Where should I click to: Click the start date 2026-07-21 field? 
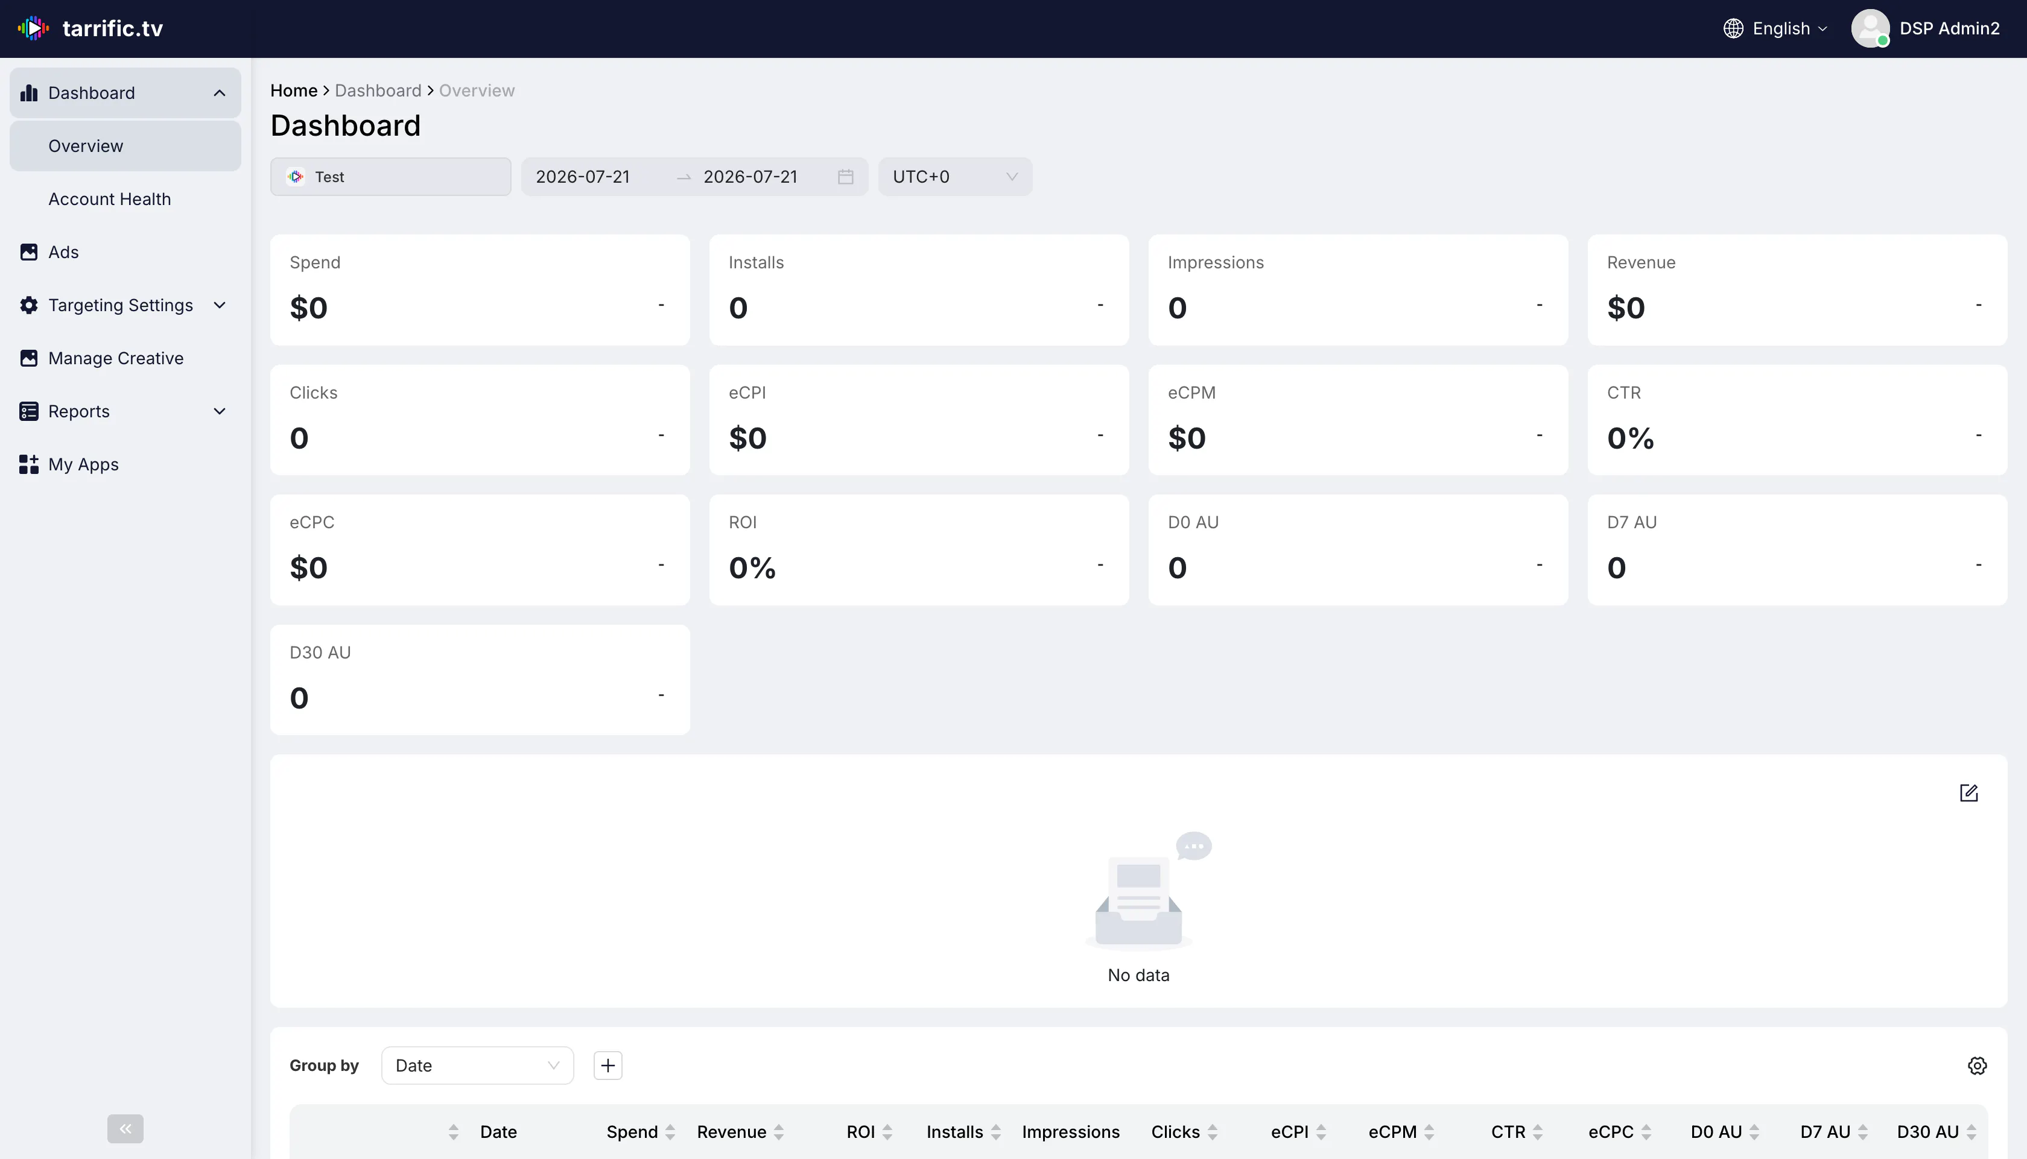583,177
